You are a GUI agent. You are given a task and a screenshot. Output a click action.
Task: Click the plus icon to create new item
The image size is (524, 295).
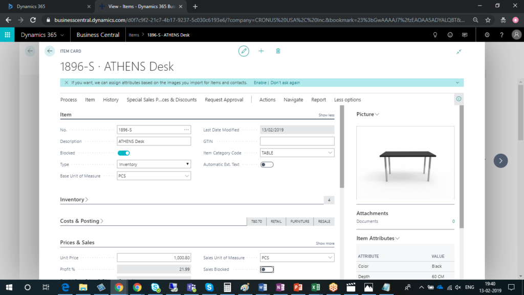(261, 51)
